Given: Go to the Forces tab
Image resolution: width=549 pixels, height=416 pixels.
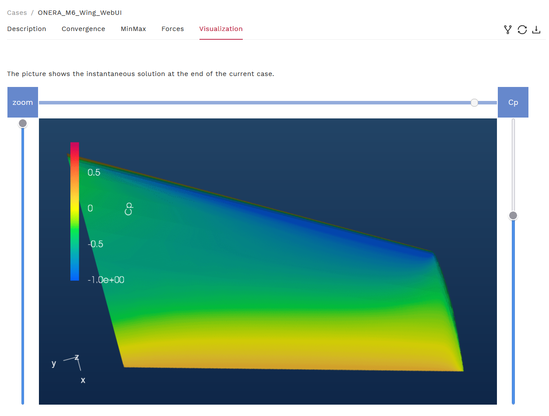Looking at the screenshot, I should (x=172, y=29).
